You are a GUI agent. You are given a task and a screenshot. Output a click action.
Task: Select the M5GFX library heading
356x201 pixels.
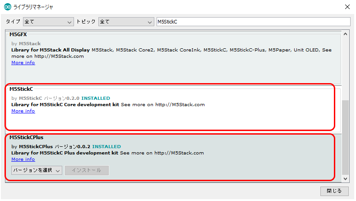tap(18, 34)
